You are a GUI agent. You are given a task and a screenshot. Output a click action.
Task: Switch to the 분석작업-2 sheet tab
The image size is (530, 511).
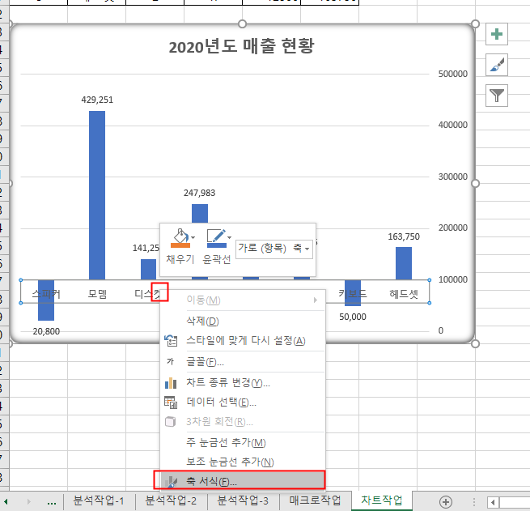[x=171, y=500]
